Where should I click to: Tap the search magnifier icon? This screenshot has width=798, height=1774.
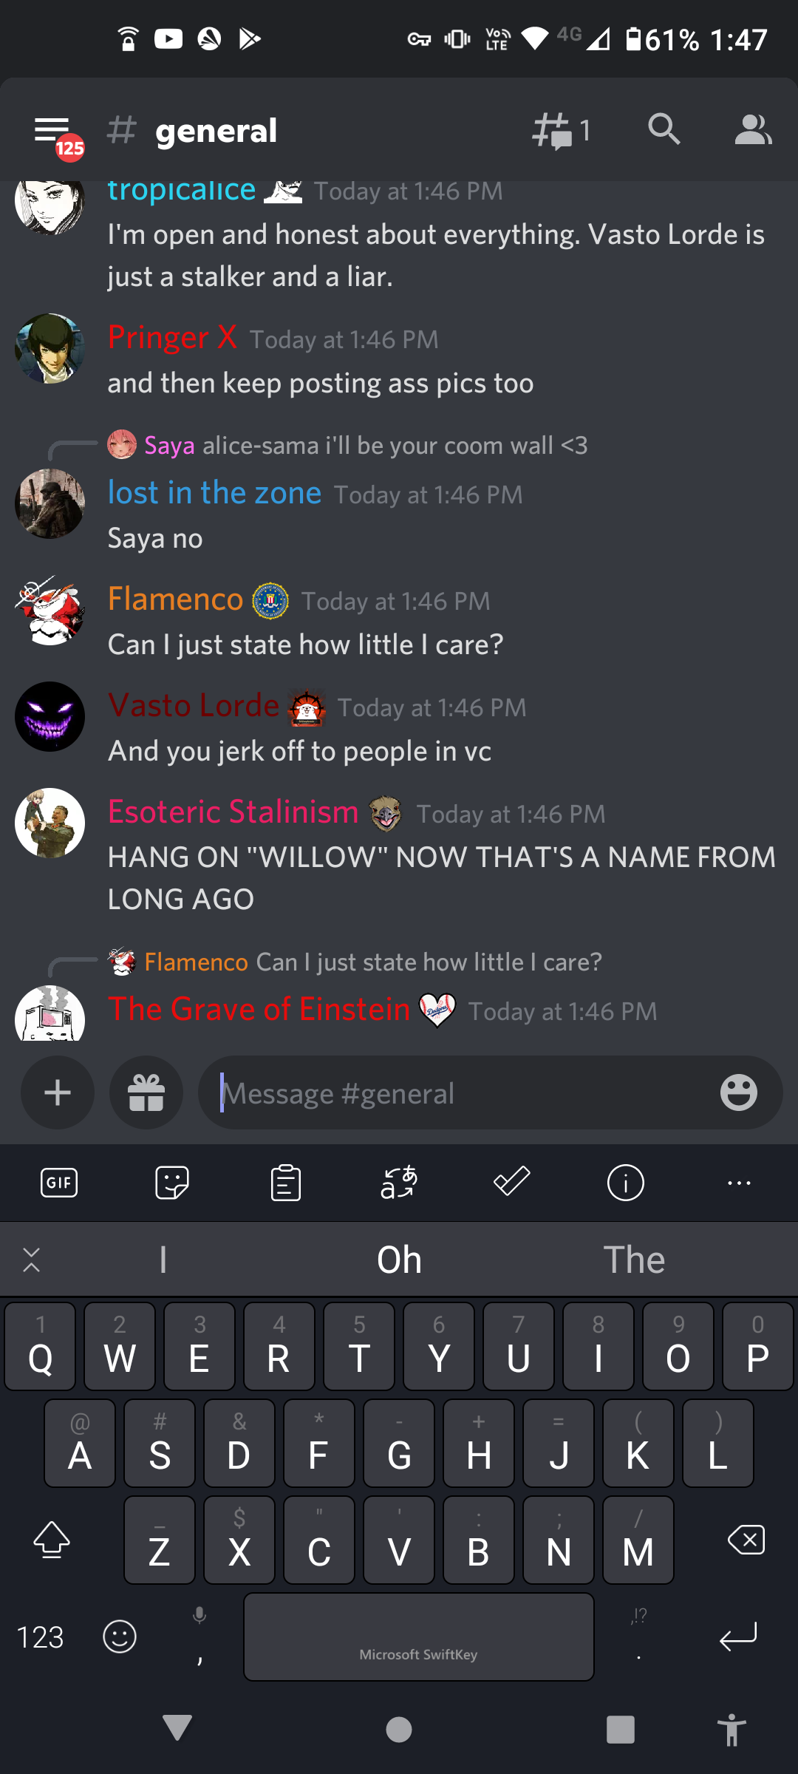664,129
